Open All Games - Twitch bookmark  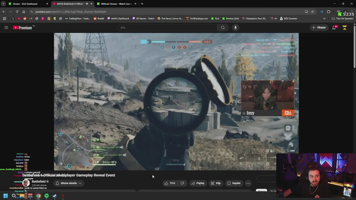click(143, 19)
